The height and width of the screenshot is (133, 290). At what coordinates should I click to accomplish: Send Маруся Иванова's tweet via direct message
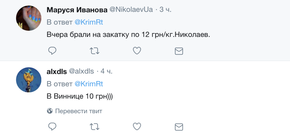[179, 51]
